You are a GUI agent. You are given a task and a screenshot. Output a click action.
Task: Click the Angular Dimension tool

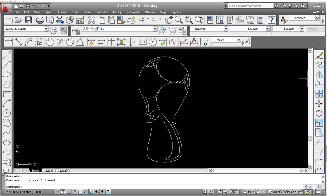(80, 42)
